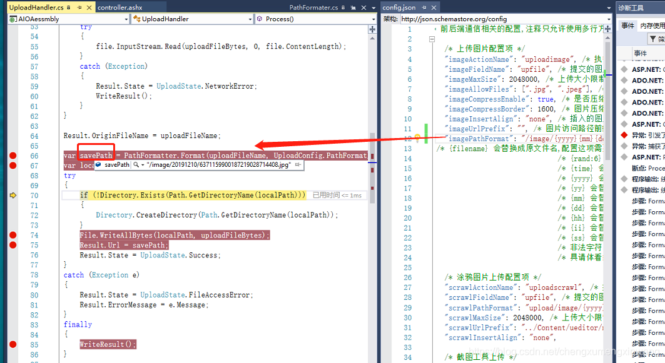Image resolution: width=665 pixels, height=363 pixels.
Task: Select the first 程序输出 event row
Action: click(643, 179)
